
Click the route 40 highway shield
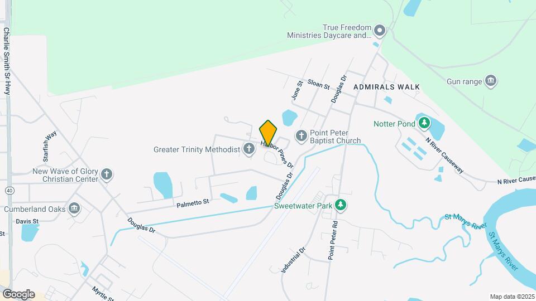point(10,191)
